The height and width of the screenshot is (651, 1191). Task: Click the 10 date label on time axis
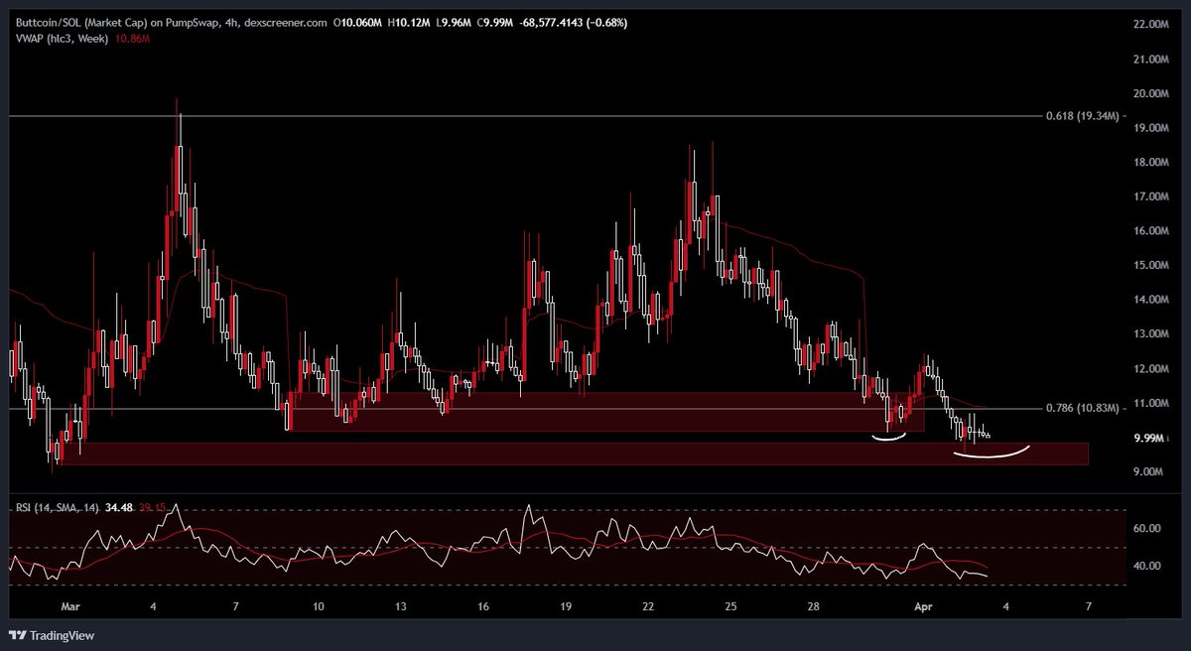(x=318, y=604)
